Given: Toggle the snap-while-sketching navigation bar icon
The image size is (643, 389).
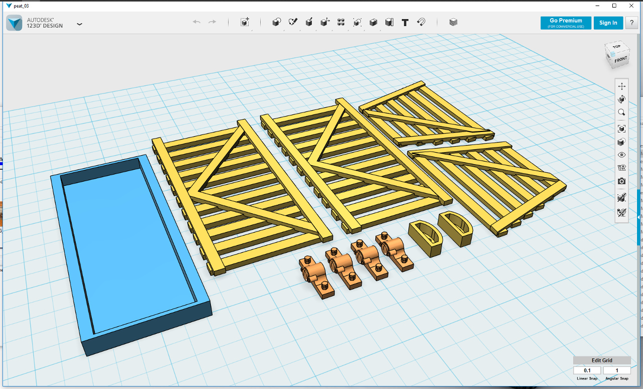Looking at the screenshot, I should [x=622, y=198].
